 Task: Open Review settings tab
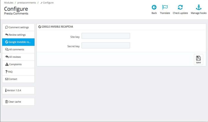18,35
